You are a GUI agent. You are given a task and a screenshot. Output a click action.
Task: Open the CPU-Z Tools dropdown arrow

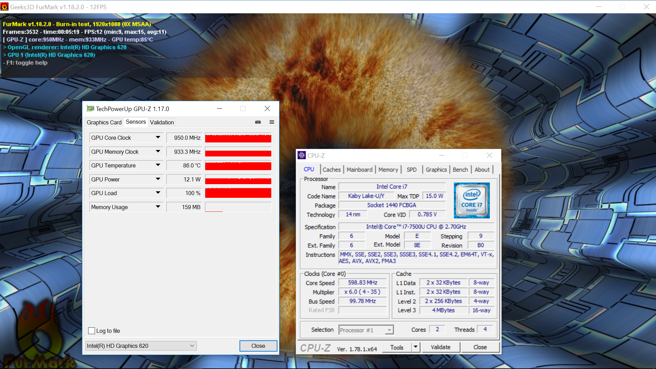[415, 347]
